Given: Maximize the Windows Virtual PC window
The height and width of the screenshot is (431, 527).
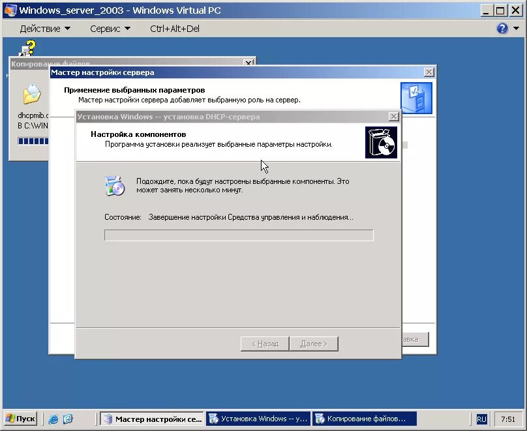Looking at the screenshot, I should click(500, 10).
